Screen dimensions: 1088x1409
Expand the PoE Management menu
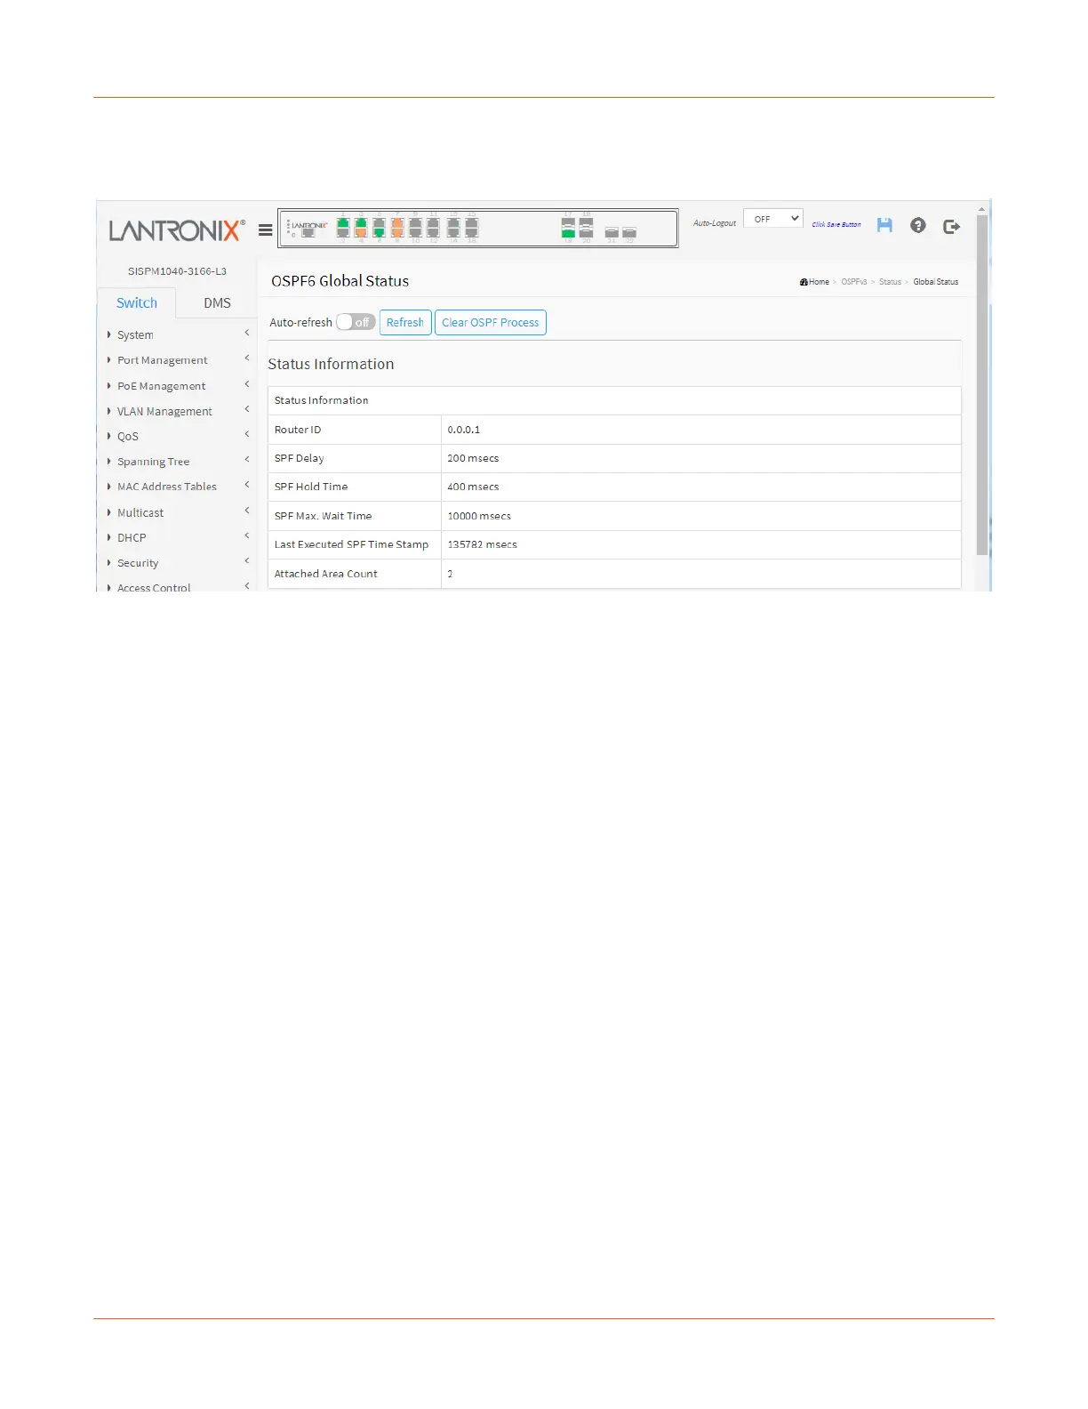pos(178,386)
